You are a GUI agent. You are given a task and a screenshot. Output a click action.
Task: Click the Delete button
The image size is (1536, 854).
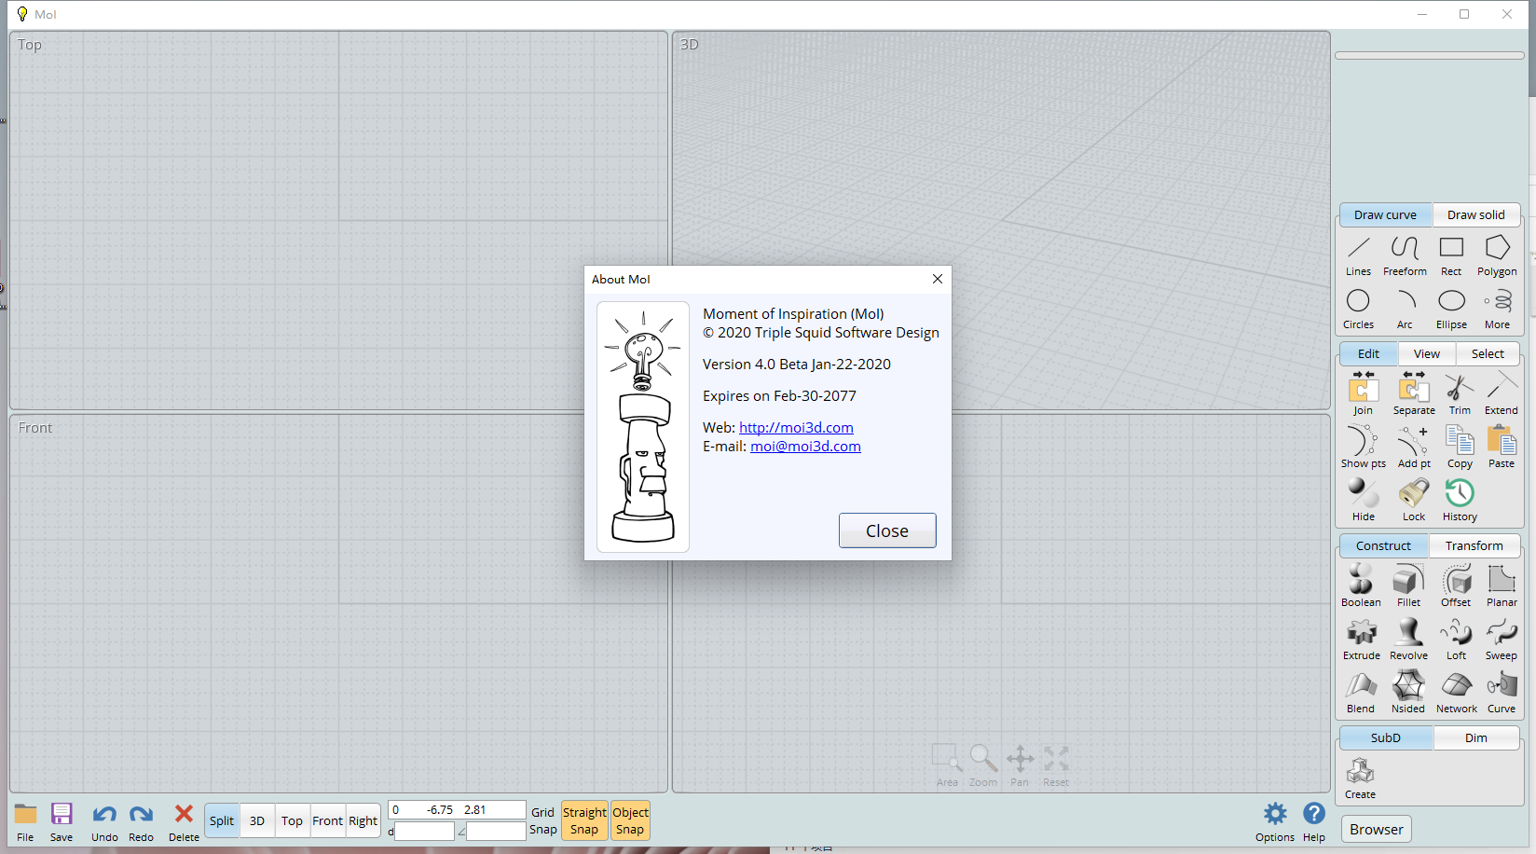(184, 821)
